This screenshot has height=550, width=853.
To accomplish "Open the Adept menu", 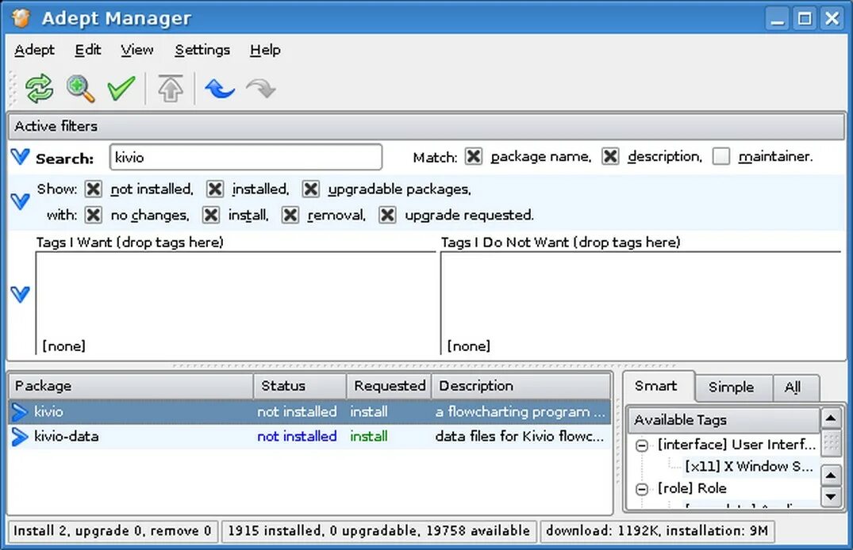I will [34, 50].
